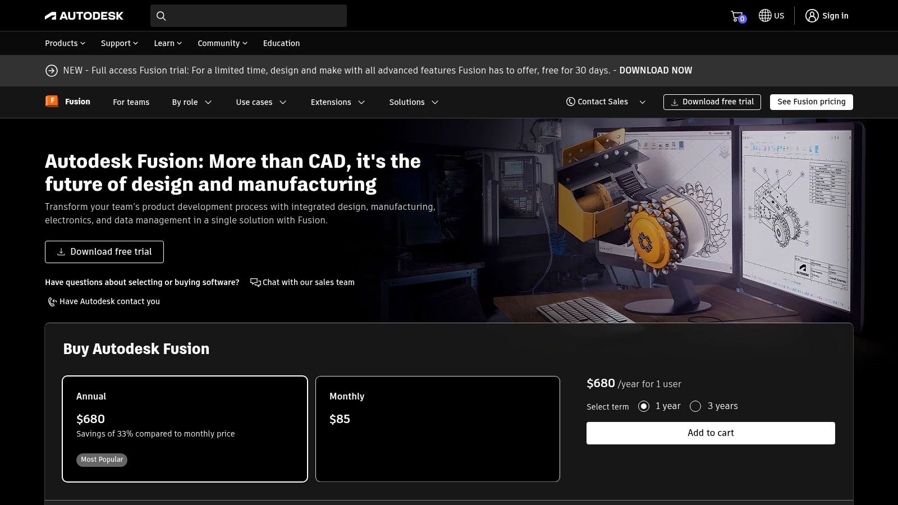
Task: Click the arrow circle icon in banner
Action: click(52, 71)
